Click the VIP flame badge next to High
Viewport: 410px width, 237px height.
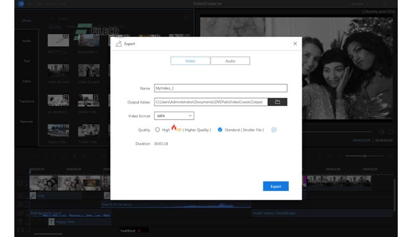[x=176, y=128]
